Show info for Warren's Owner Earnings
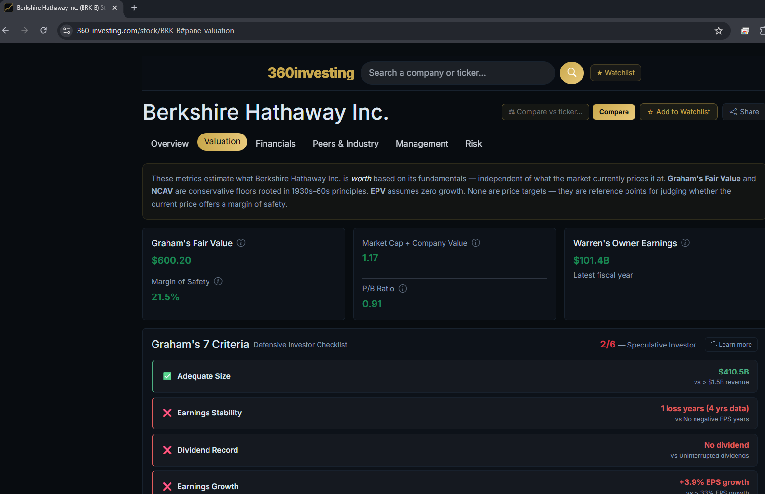The height and width of the screenshot is (494, 765). [685, 243]
